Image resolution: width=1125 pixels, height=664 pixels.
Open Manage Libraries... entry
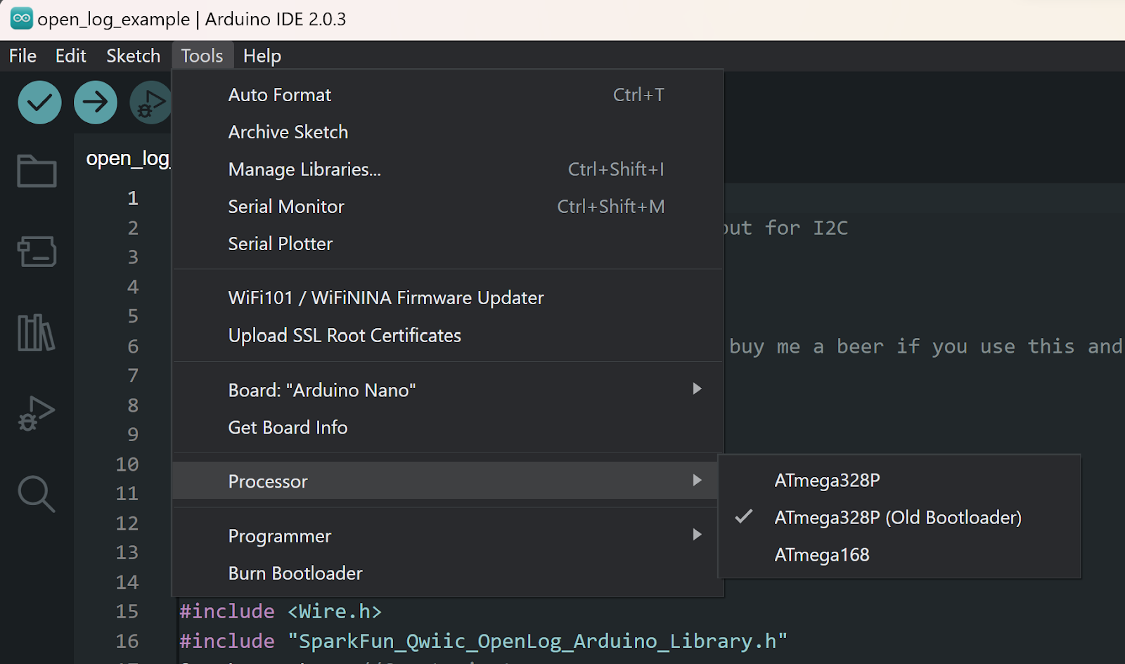(448, 169)
